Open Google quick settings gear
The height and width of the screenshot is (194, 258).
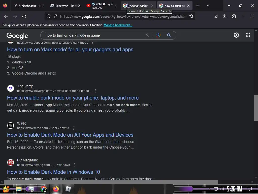click(x=236, y=35)
